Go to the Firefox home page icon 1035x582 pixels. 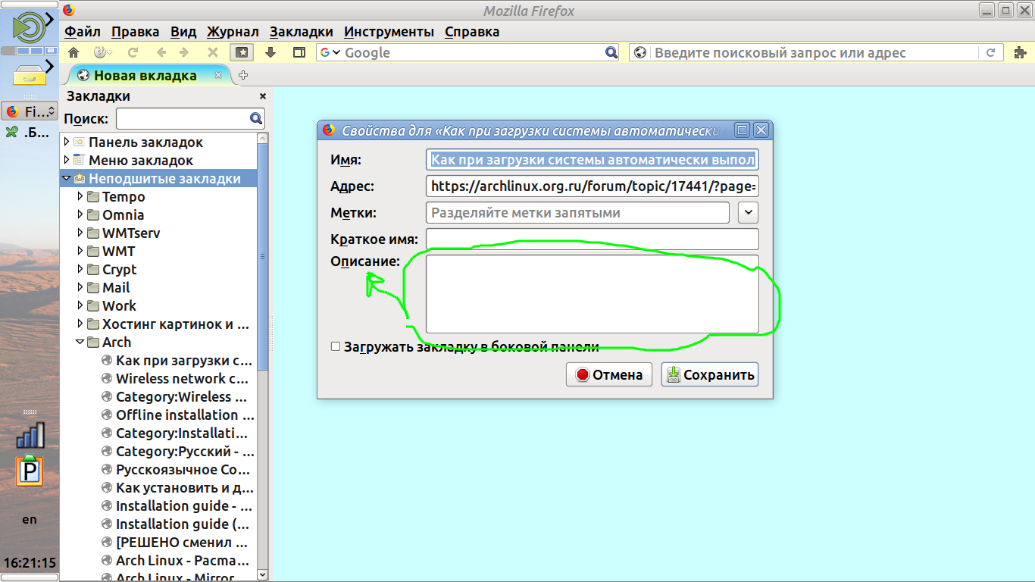pos(73,52)
